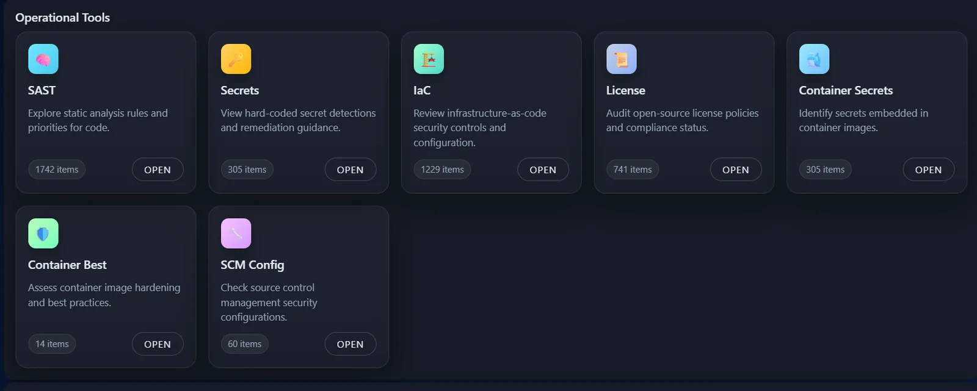Open the SAST tool
This screenshot has width=977, height=391.
click(158, 170)
